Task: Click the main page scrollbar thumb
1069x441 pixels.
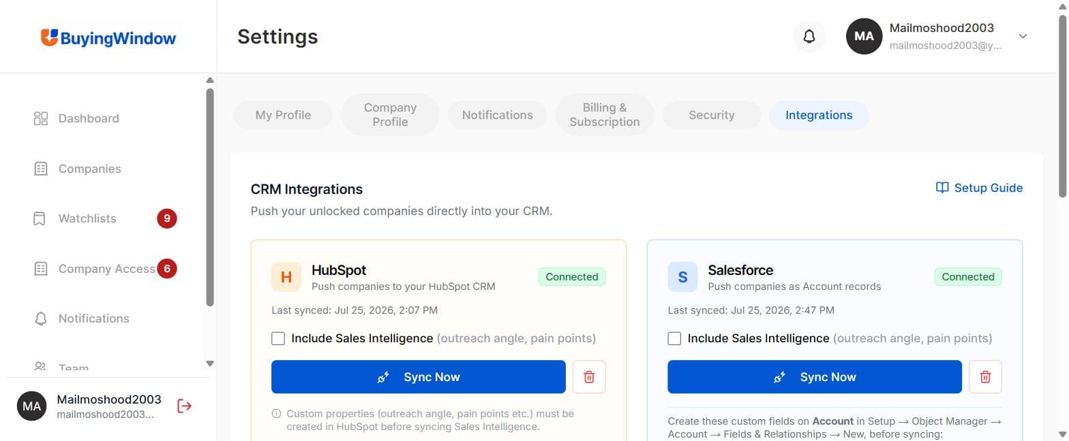Action: coord(1062,105)
